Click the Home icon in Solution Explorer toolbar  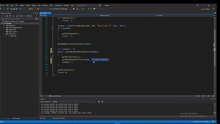tap(7, 16)
